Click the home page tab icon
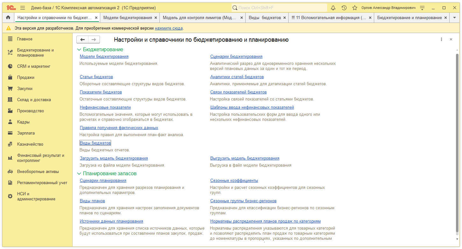This screenshot has width=462, height=249. click(x=8, y=18)
